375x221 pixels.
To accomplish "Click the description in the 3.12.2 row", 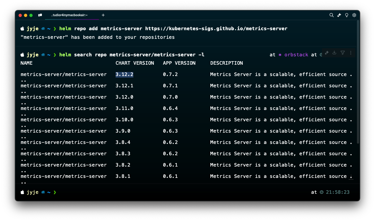I will (x=281, y=74).
